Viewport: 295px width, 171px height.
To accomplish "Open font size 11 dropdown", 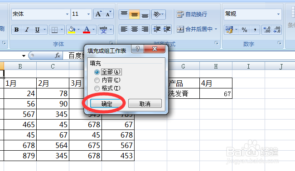I will point(88,14).
